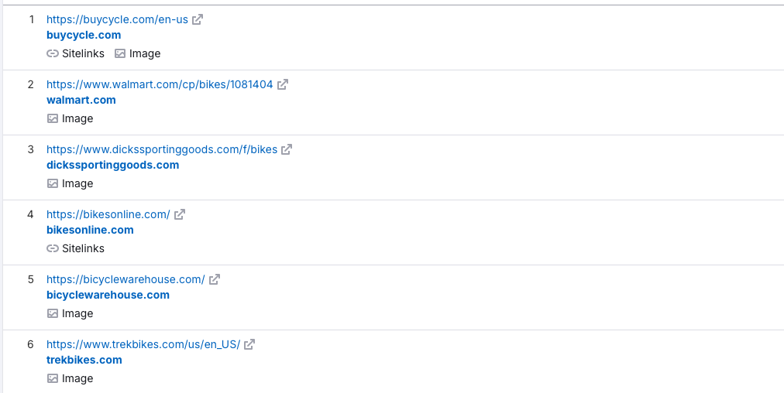Open the https://buycycle.com/en-us URL link

click(x=117, y=19)
